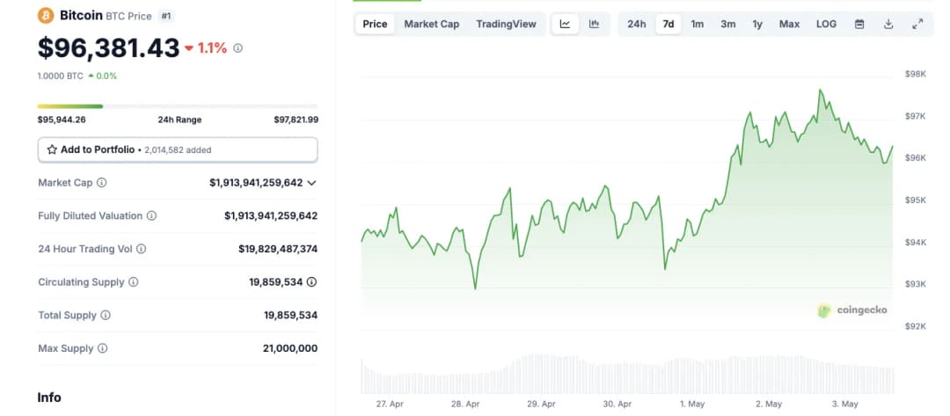Click the 24h Range progress bar
The width and height of the screenshot is (950, 416).
tap(177, 106)
